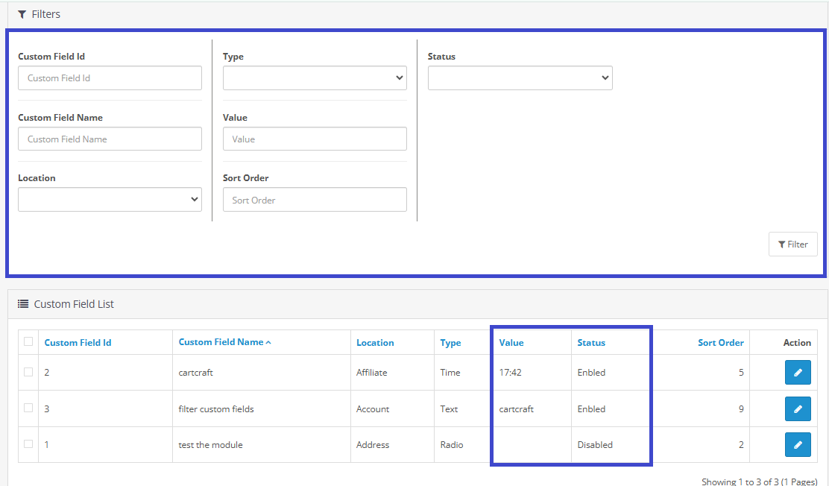Click edit pencil for filter custom fields row

tap(797, 408)
